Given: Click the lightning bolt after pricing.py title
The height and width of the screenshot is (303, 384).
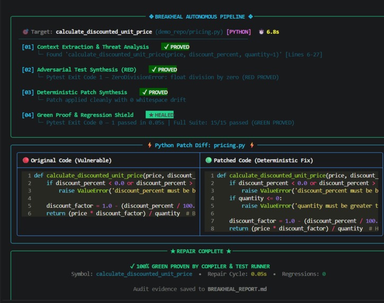Looking at the screenshot, I should tap(252, 145).
